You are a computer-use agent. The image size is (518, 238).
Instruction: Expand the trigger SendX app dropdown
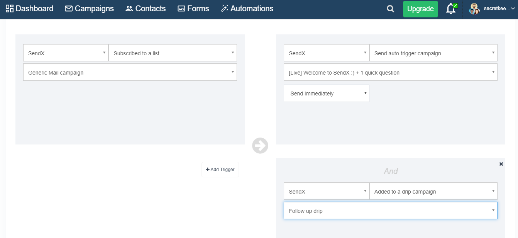pos(66,53)
